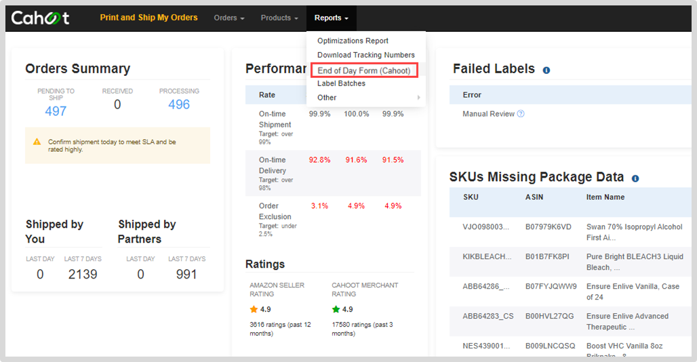Click the SLA warning triangle icon
The image size is (697, 362).
[37, 142]
